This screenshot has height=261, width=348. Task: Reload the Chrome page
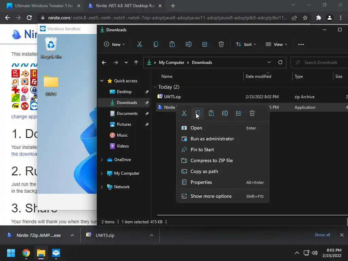click(x=29, y=18)
